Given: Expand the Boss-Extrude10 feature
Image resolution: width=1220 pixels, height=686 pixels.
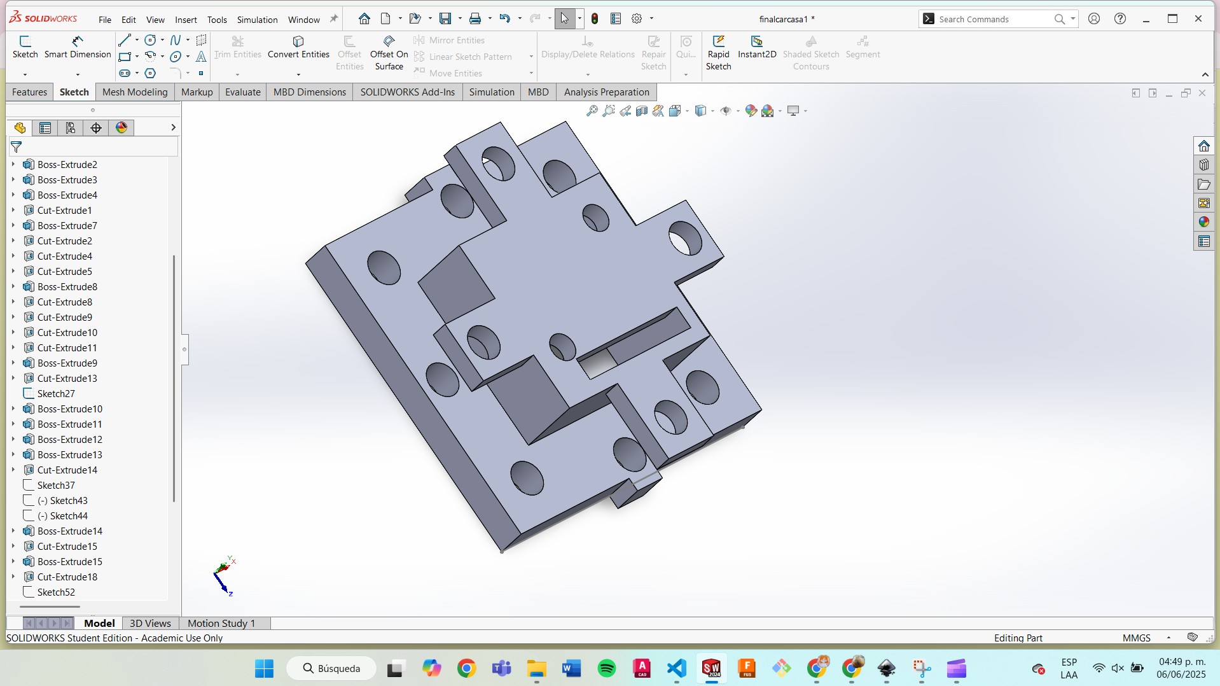Looking at the screenshot, I should (x=13, y=409).
